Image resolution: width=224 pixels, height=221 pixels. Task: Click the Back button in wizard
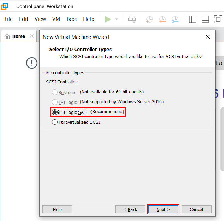click(x=130, y=209)
